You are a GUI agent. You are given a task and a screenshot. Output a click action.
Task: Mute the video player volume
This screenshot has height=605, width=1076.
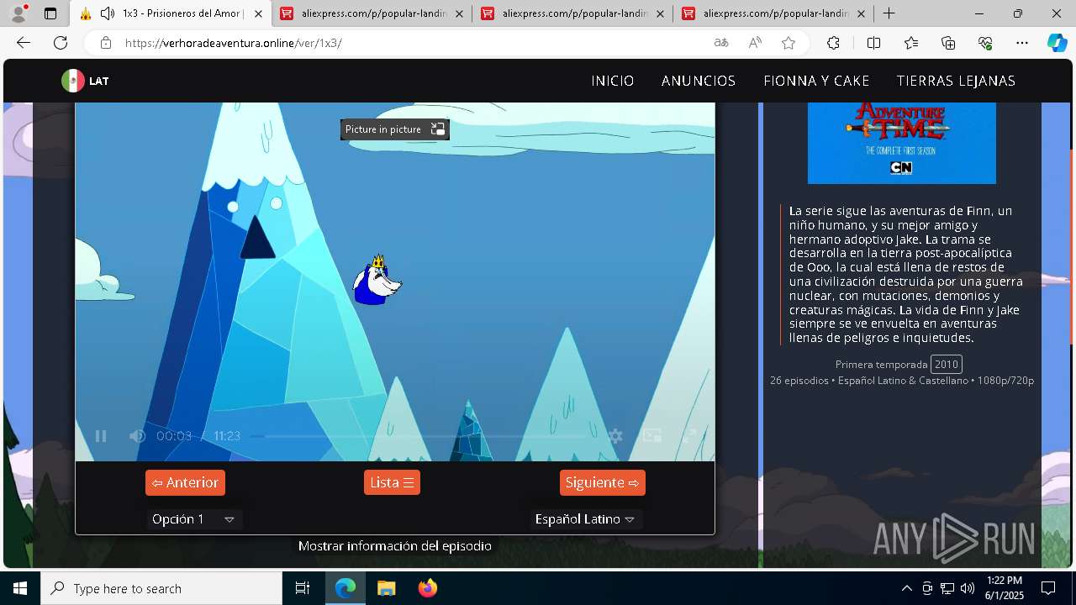(x=137, y=436)
